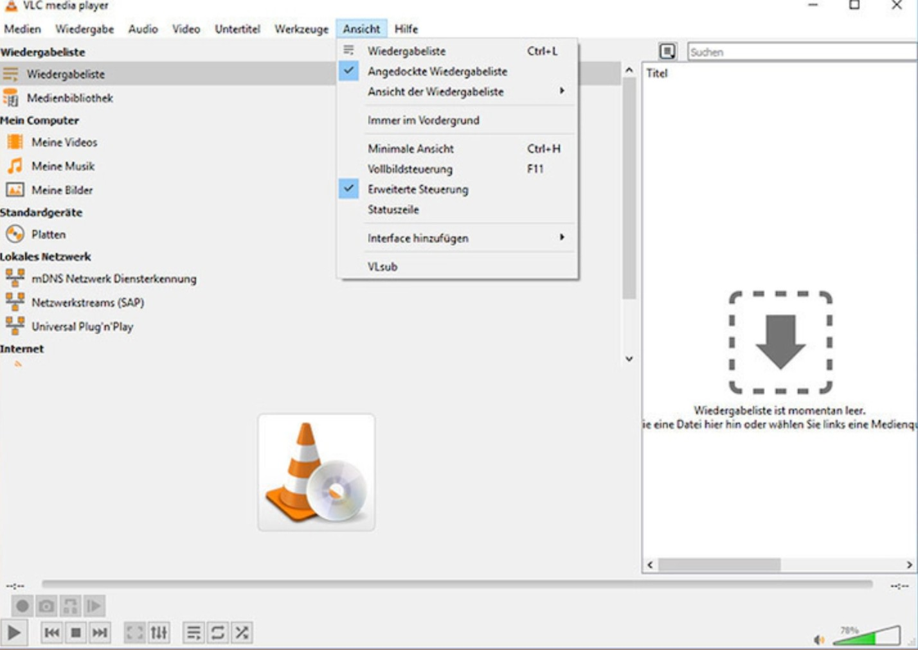The image size is (918, 650).
Task: Select mDNS Netzwerk Diensterkennung
Action: (114, 278)
